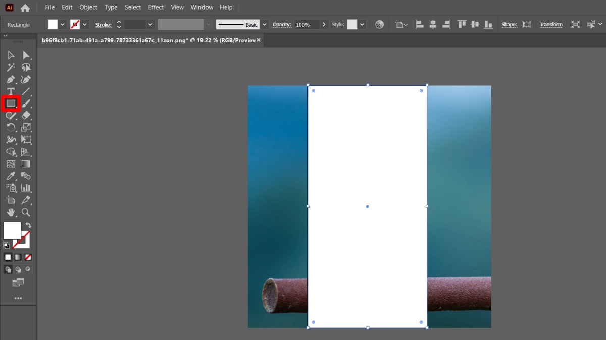The width and height of the screenshot is (606, 340).
Task: Activate the Symbol Sprayer tool
Action: (x=11, y=188)
